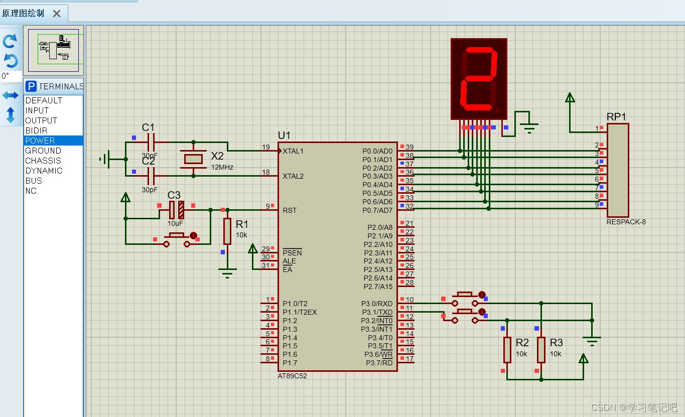
Task: Select resistor R1 symbol
Action: (x=227, y=231)
